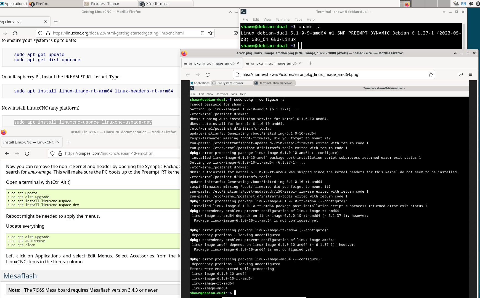
Task: Click the Firefox taskbar button in panel
Action: click(x=56, y=4)
